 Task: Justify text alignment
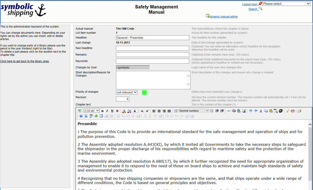coord(169,111)
